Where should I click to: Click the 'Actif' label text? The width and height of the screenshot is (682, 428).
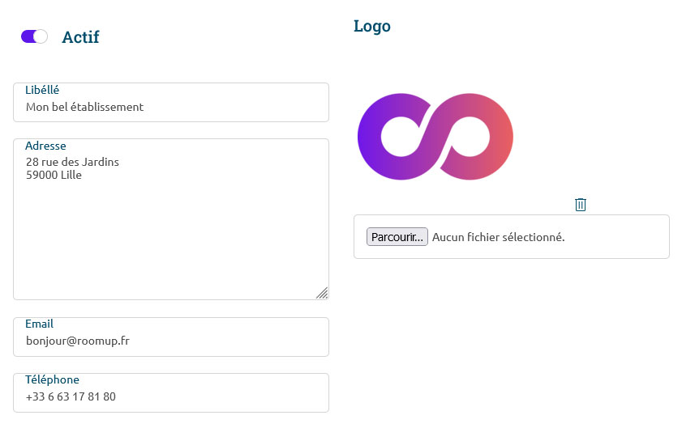80,37
